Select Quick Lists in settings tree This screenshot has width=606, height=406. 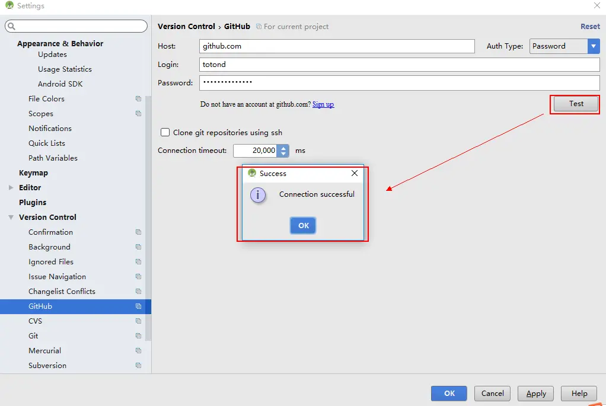pos(47,143)
